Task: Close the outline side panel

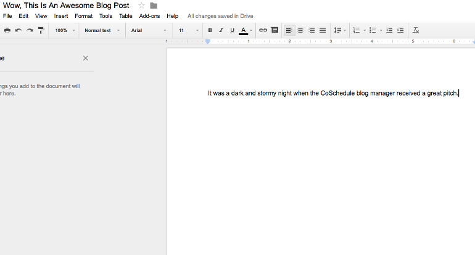Action: (x=85, y=58)
